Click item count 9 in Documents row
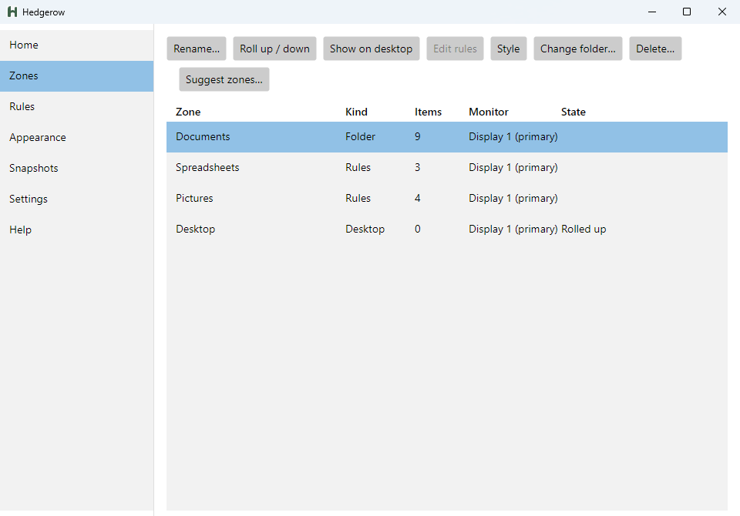 pos(417,137)
